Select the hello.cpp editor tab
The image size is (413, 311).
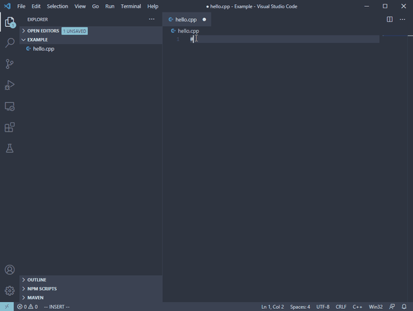coord(186,19)
